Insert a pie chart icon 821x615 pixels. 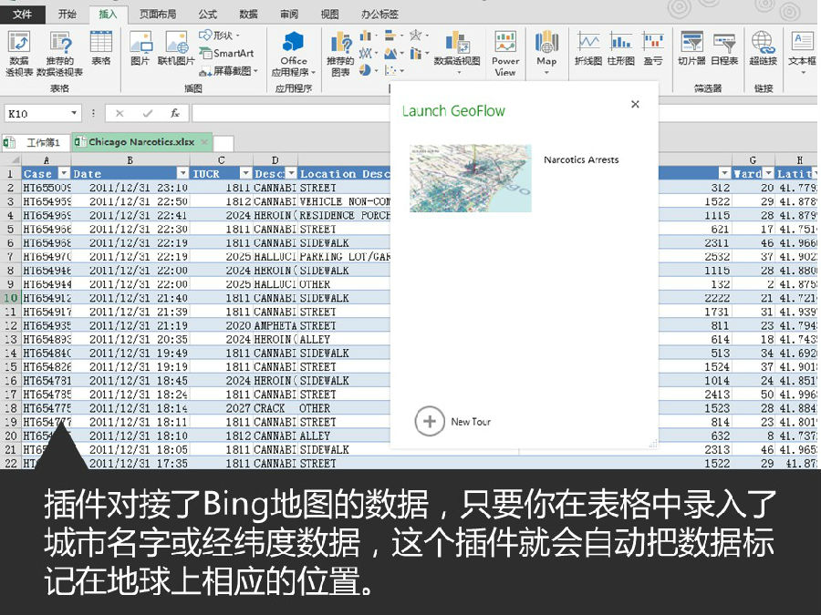click(x=366, y=70)
